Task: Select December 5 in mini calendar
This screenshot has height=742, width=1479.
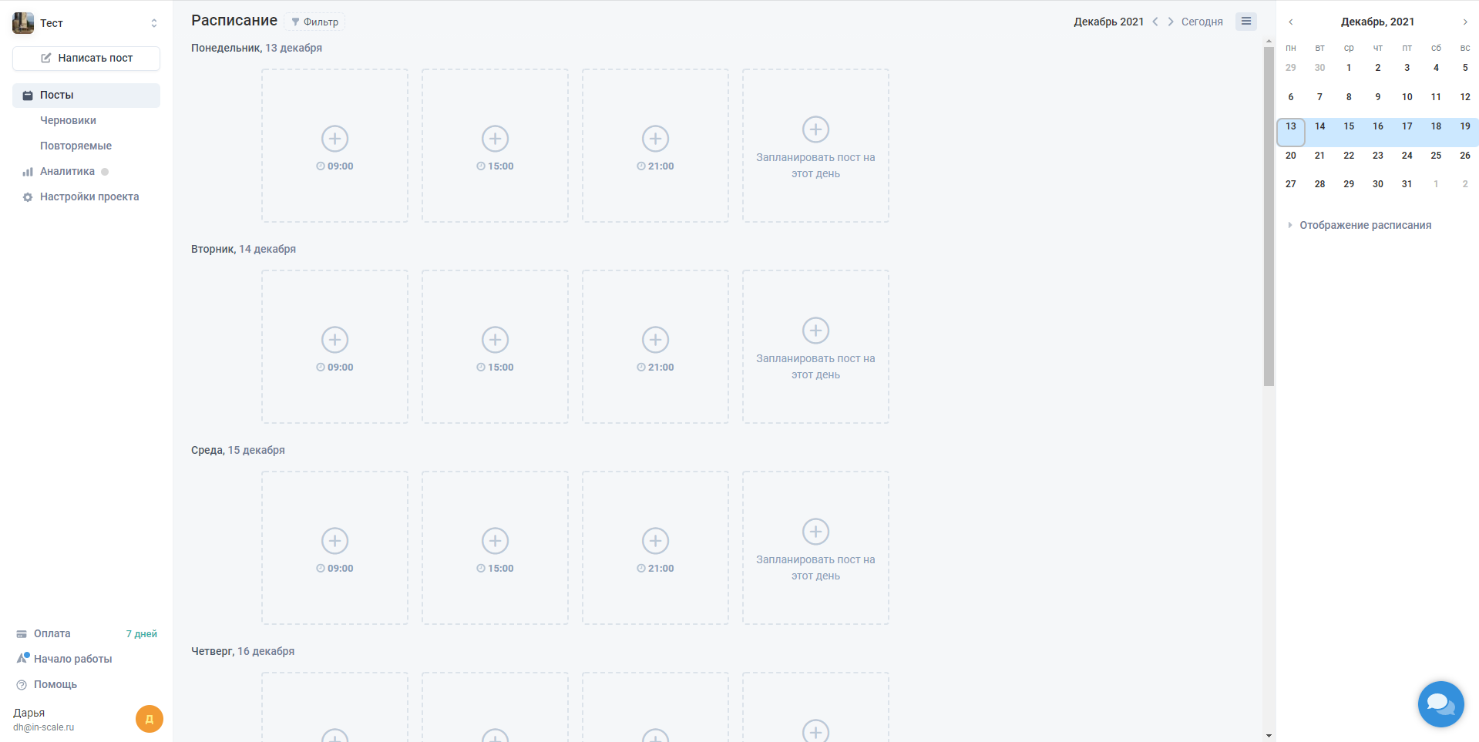Action: 1465,68
